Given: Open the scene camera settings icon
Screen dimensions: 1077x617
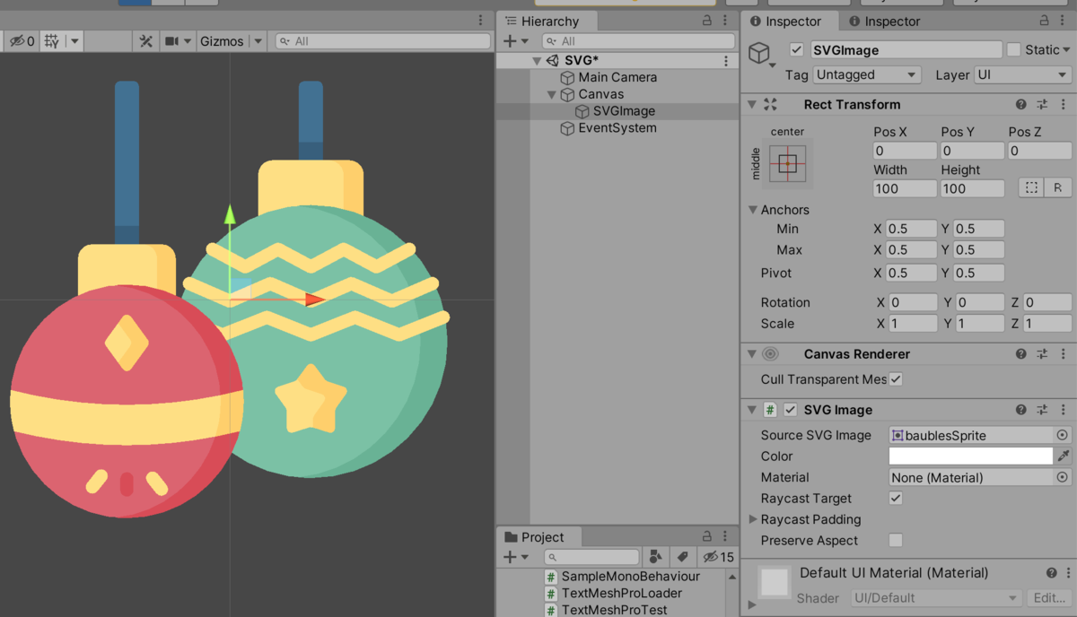Looking at the screenshot, I should [x=172, y=41].
